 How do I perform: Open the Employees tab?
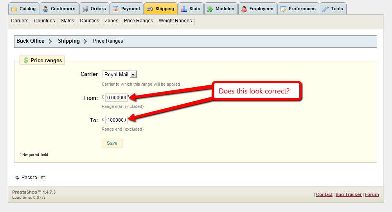point(257,9)
